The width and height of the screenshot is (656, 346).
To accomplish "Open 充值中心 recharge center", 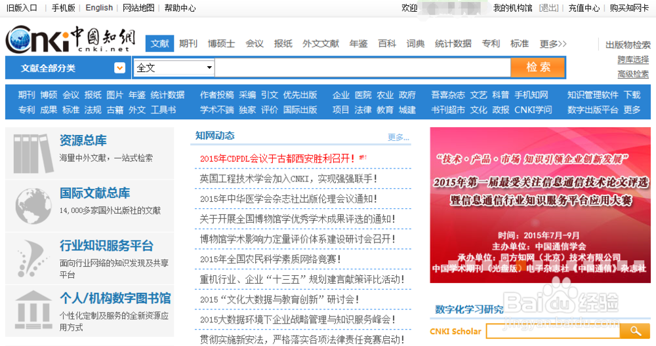I will pos(584,8).
